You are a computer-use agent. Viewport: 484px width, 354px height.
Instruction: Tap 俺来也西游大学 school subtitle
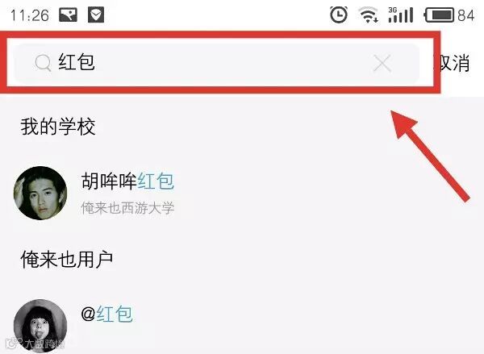point(127,208)
